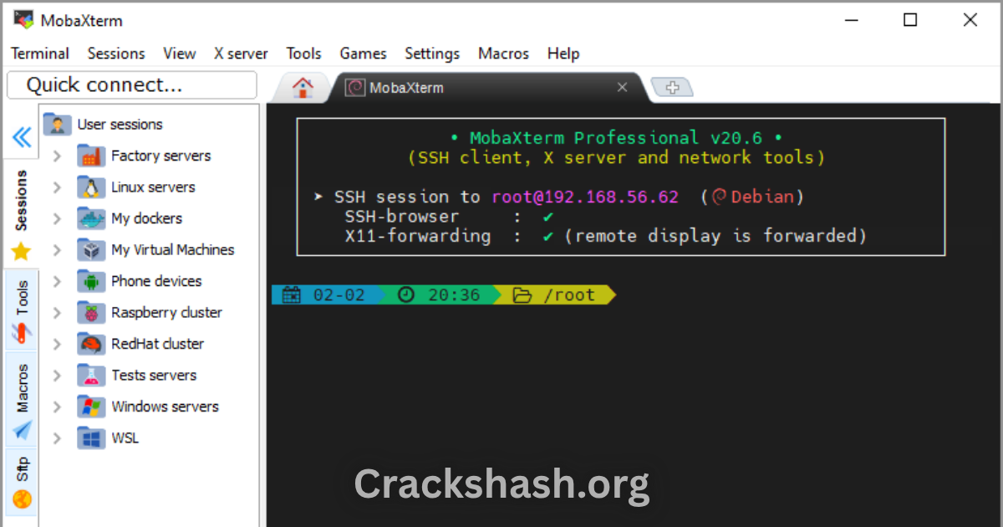The height and width of the screenshot is (527, 1003).
Task: Click the Linux servers penguin icon
Action: point(90,187)
